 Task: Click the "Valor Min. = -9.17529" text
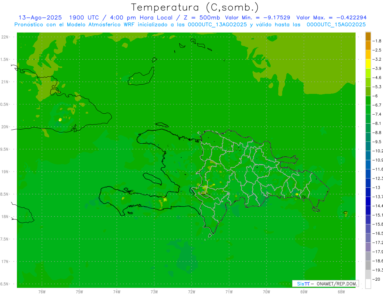point(258,18)
